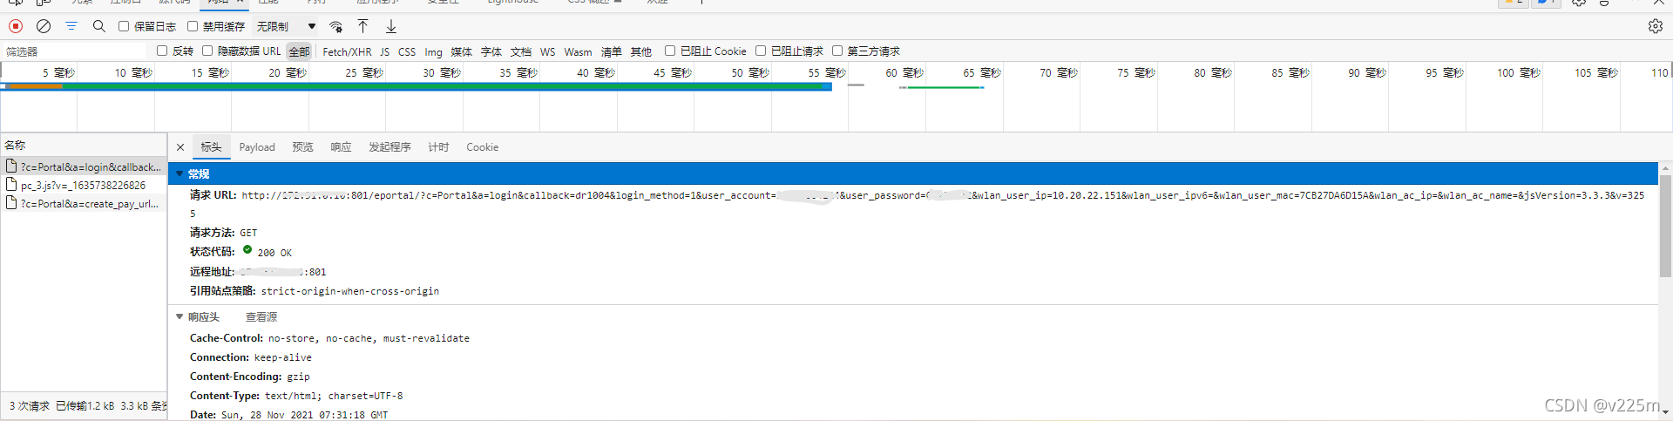Click green 200 OK status icon
The image size is (1673, 421).
point(247,250)
